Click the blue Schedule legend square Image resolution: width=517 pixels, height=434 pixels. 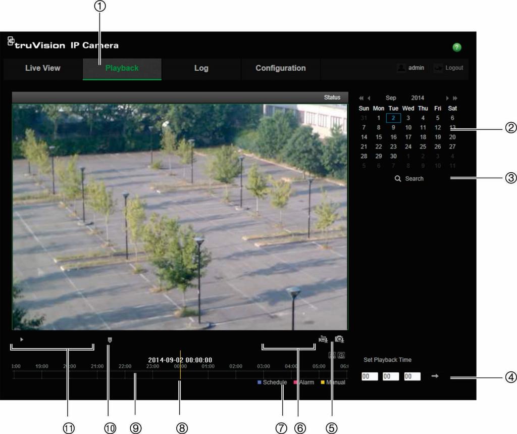click(x=260, y=382)
